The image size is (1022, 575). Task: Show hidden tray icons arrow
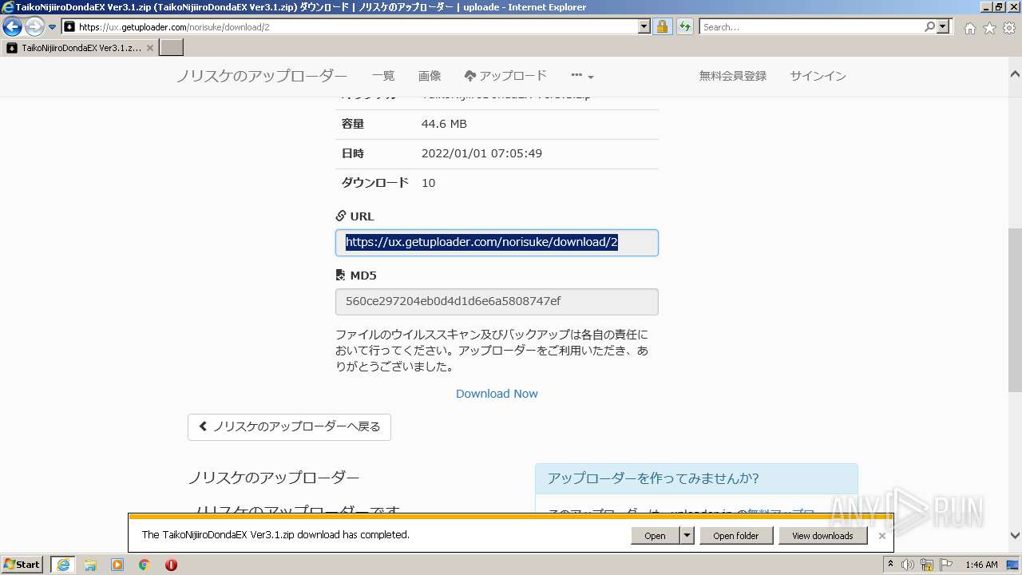coord(890,565)
